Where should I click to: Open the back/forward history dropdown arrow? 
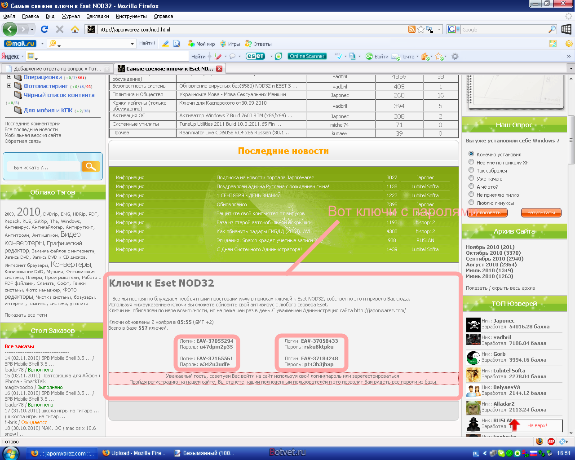[x=32, y=29]
